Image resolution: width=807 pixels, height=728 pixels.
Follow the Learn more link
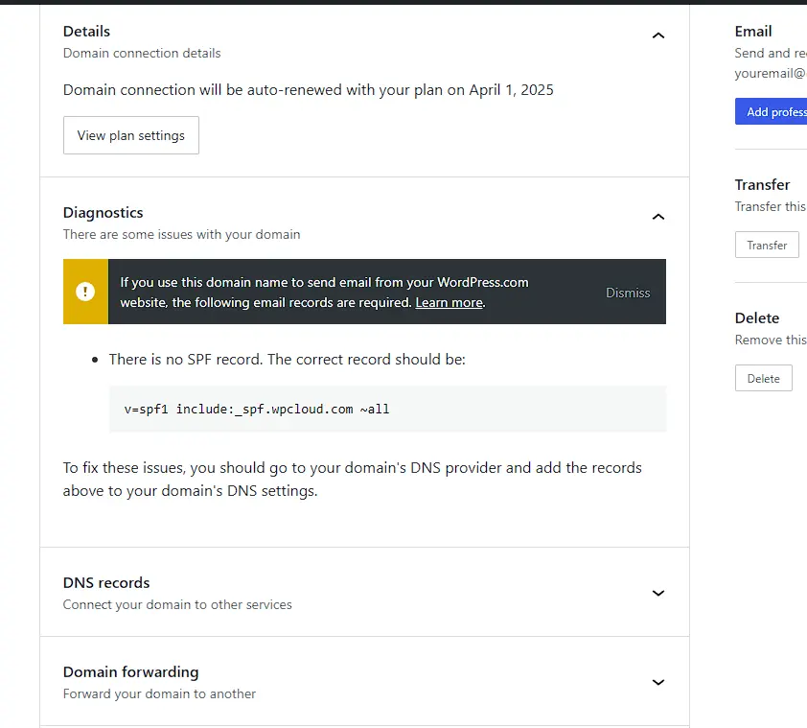point(449,302)
